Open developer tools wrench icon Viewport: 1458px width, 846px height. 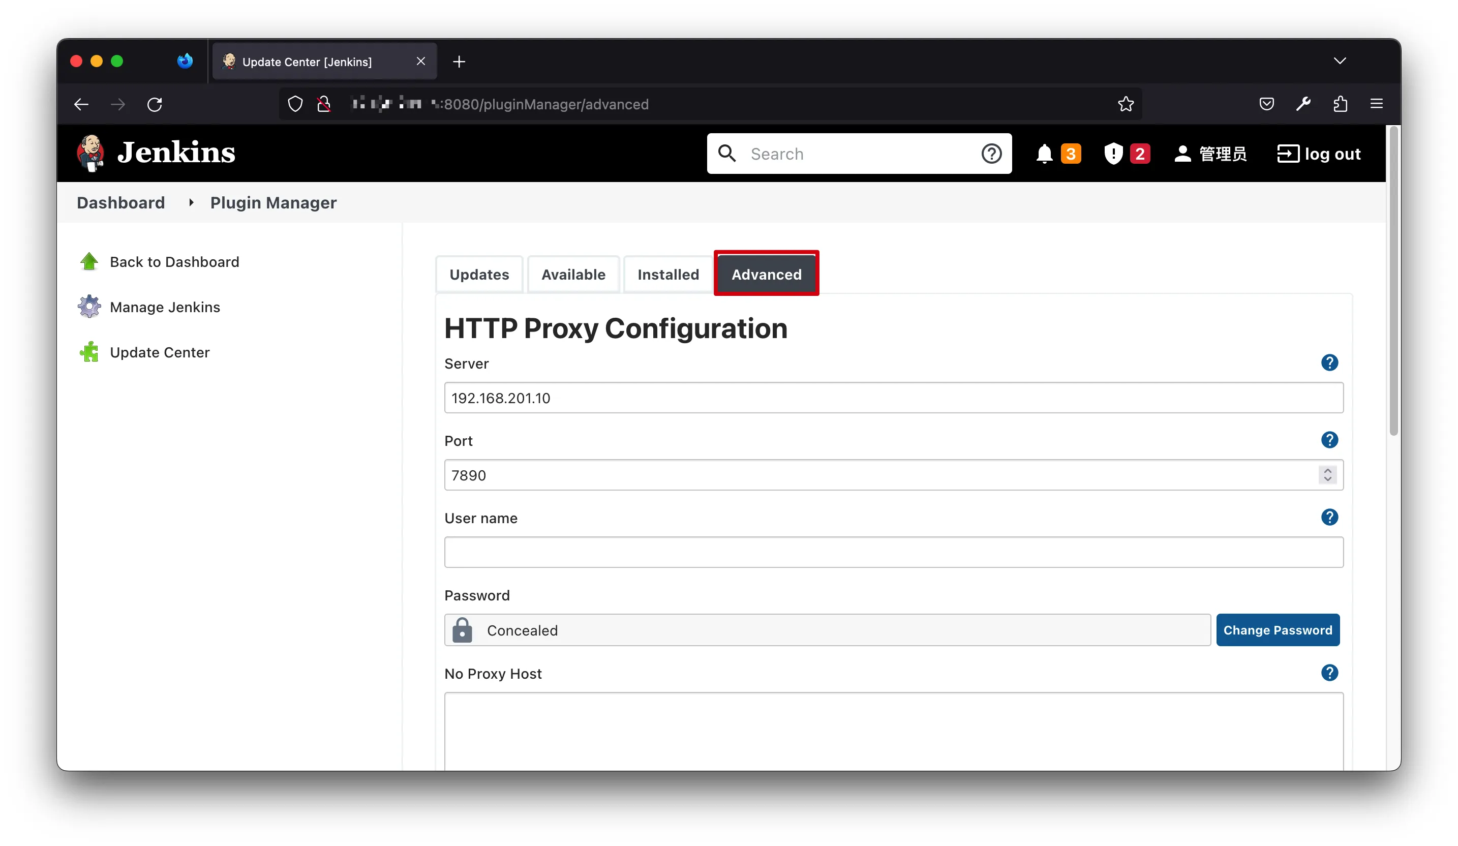coord(1303,104)
